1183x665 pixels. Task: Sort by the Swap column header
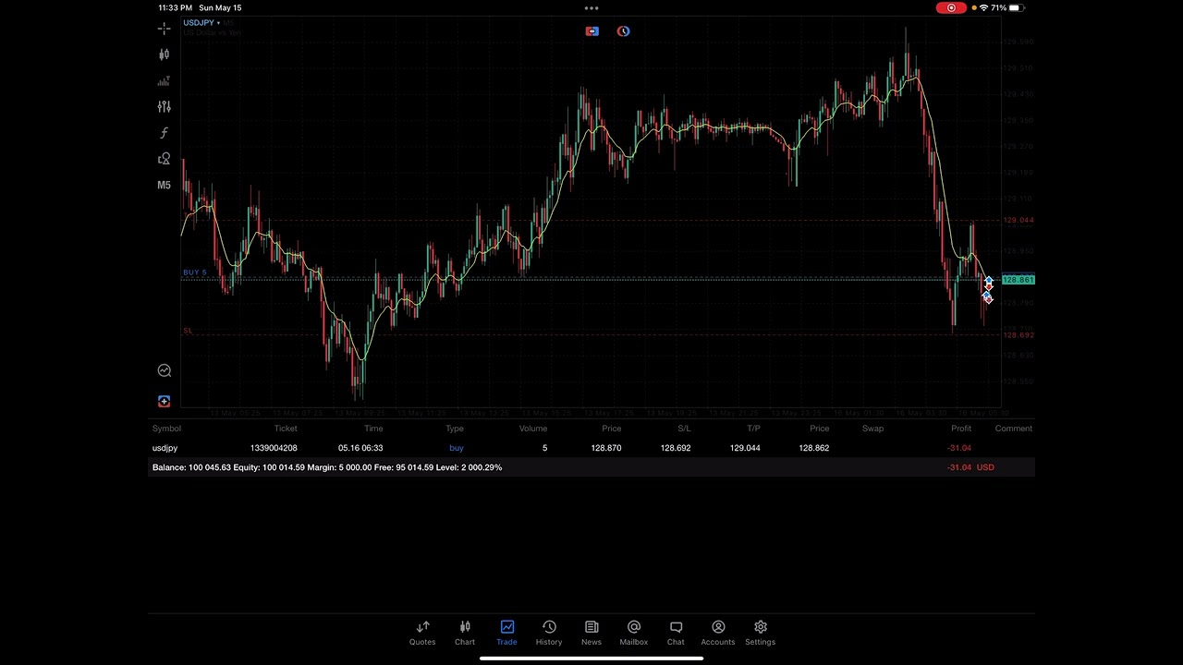point(872,429)
